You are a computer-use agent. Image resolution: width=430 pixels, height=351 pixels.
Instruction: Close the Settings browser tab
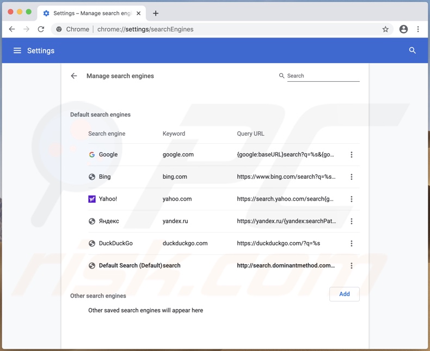click(138, 13)
